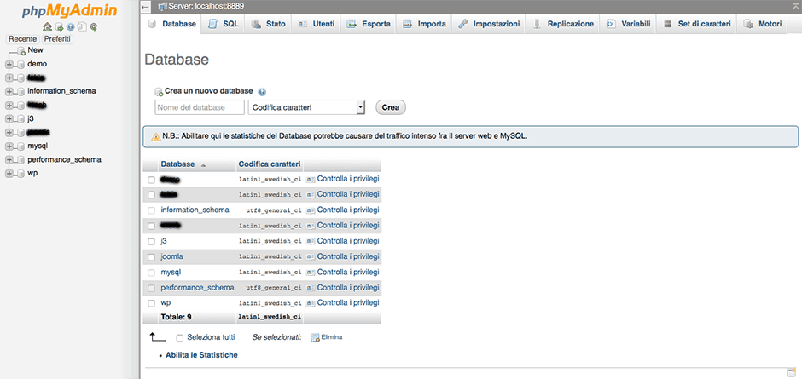Tick the Seleziona tutti checkbox
Image resolution: width=802 pixels, height=379 pixels.
180,337
